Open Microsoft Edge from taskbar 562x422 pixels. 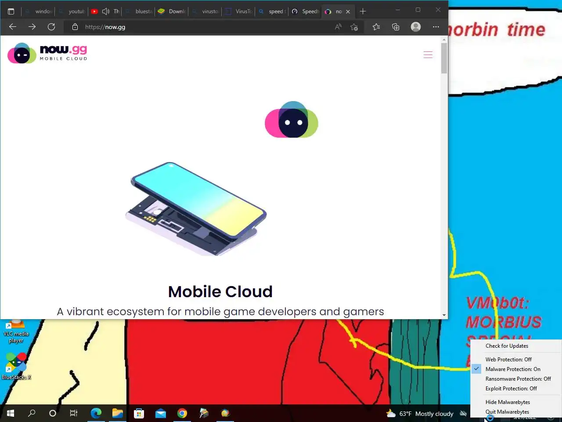click(96, 413)
